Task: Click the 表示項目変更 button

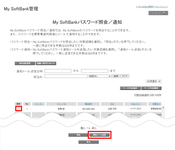Action: pyautogui.click(x=25, y=63)
